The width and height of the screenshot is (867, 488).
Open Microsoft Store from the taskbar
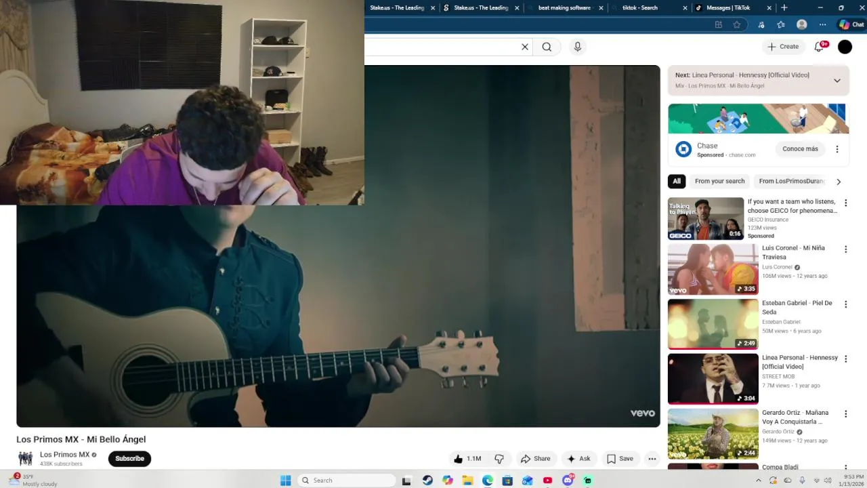(507, 481)
